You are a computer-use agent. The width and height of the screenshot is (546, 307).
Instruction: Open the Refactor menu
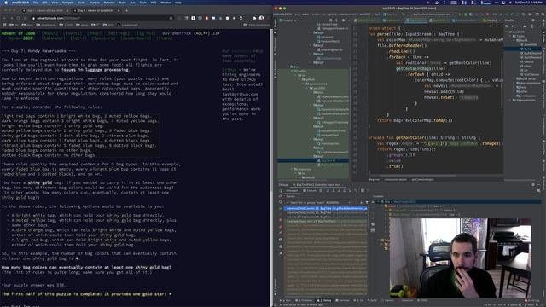click(109, 3)
